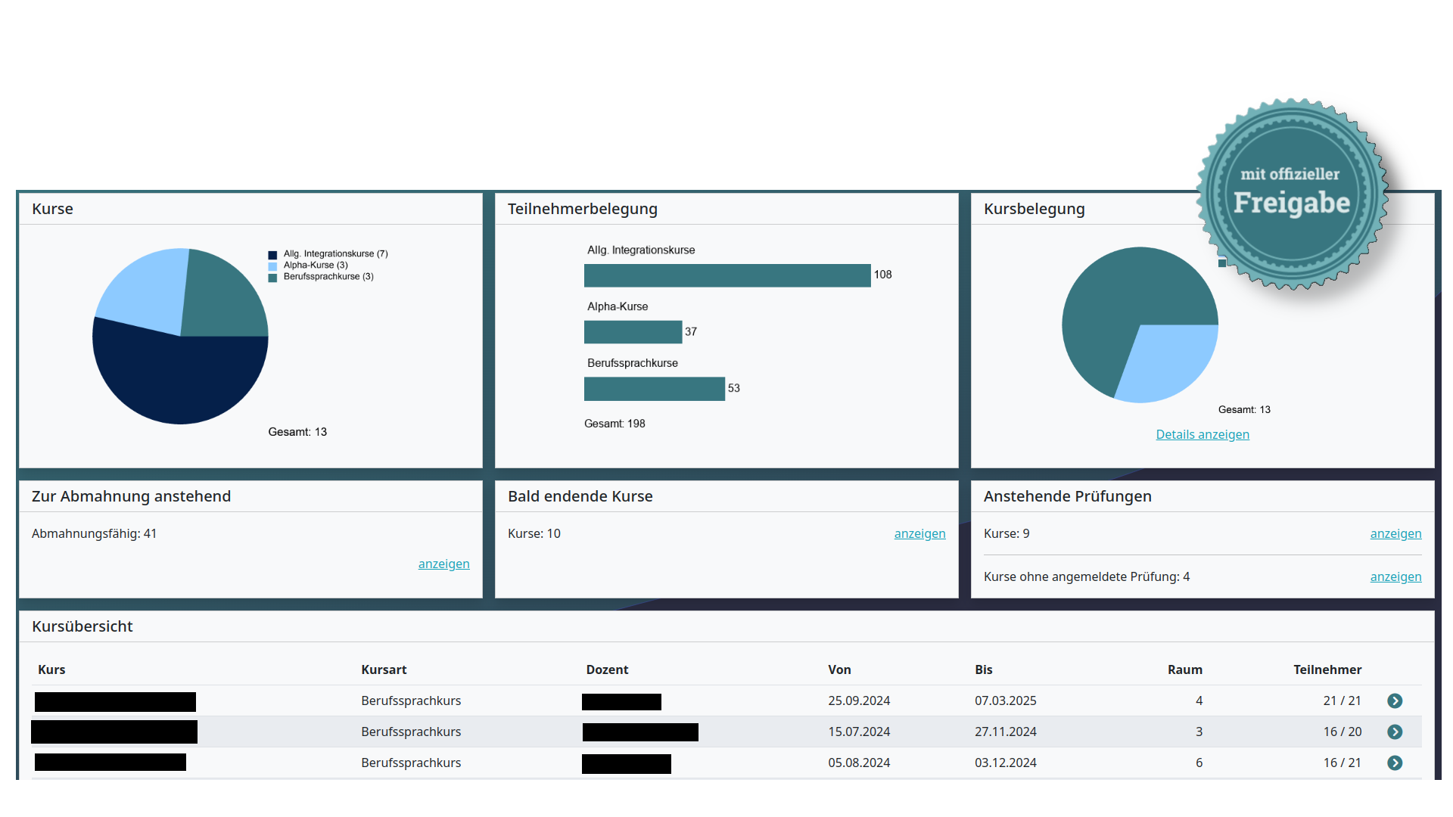Click the Berufssprachkurse teal legend swatch
Image resolution: width=1453 pixels, height=817 pixels.
272,278
